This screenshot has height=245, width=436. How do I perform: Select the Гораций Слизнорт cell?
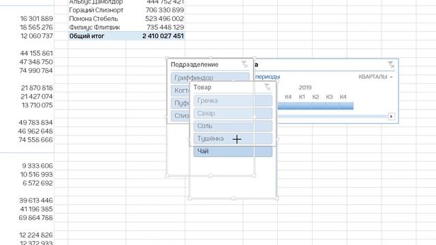click(97, 10)
